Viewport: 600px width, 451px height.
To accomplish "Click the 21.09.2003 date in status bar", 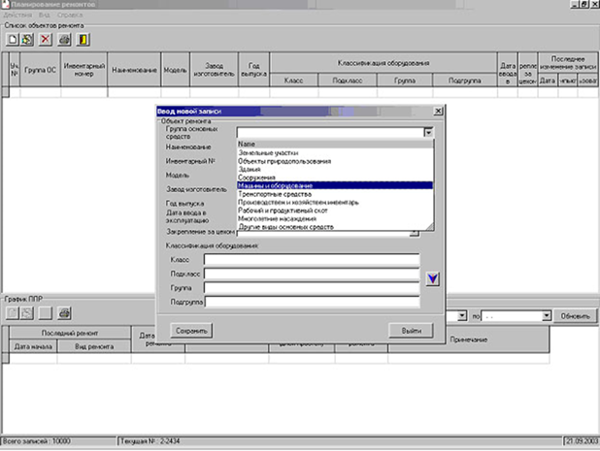I will (582, 441).
